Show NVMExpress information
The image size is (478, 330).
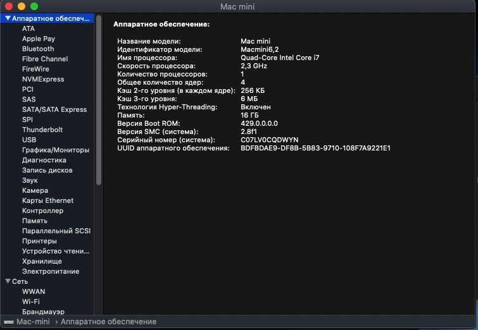(43, 79)
